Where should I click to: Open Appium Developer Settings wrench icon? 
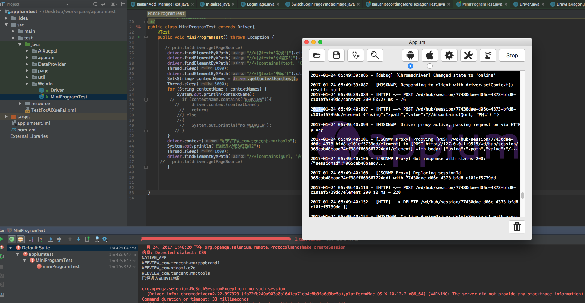pos(469,55)
